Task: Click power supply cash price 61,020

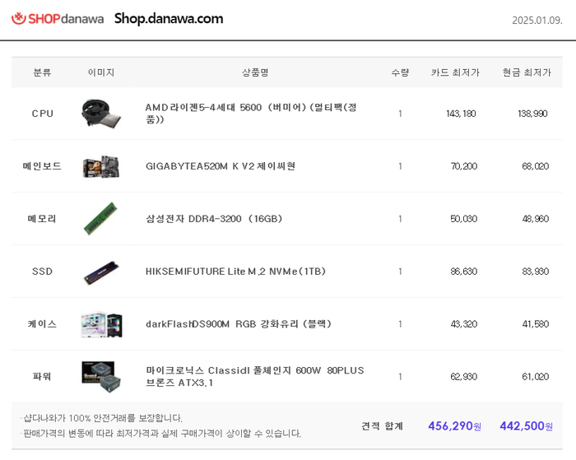Action: click(536, 377)
